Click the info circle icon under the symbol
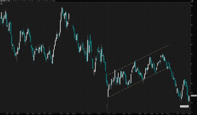The width and height of the screenshot is (197, 115). (x=1, y=4)
